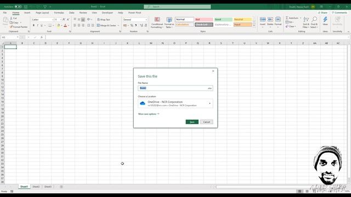This screenshot has width=351, height=197.
Task: Apply Percent Style format
Action: (132, 26)
